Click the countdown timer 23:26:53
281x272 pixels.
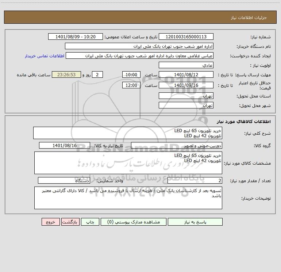66,74
